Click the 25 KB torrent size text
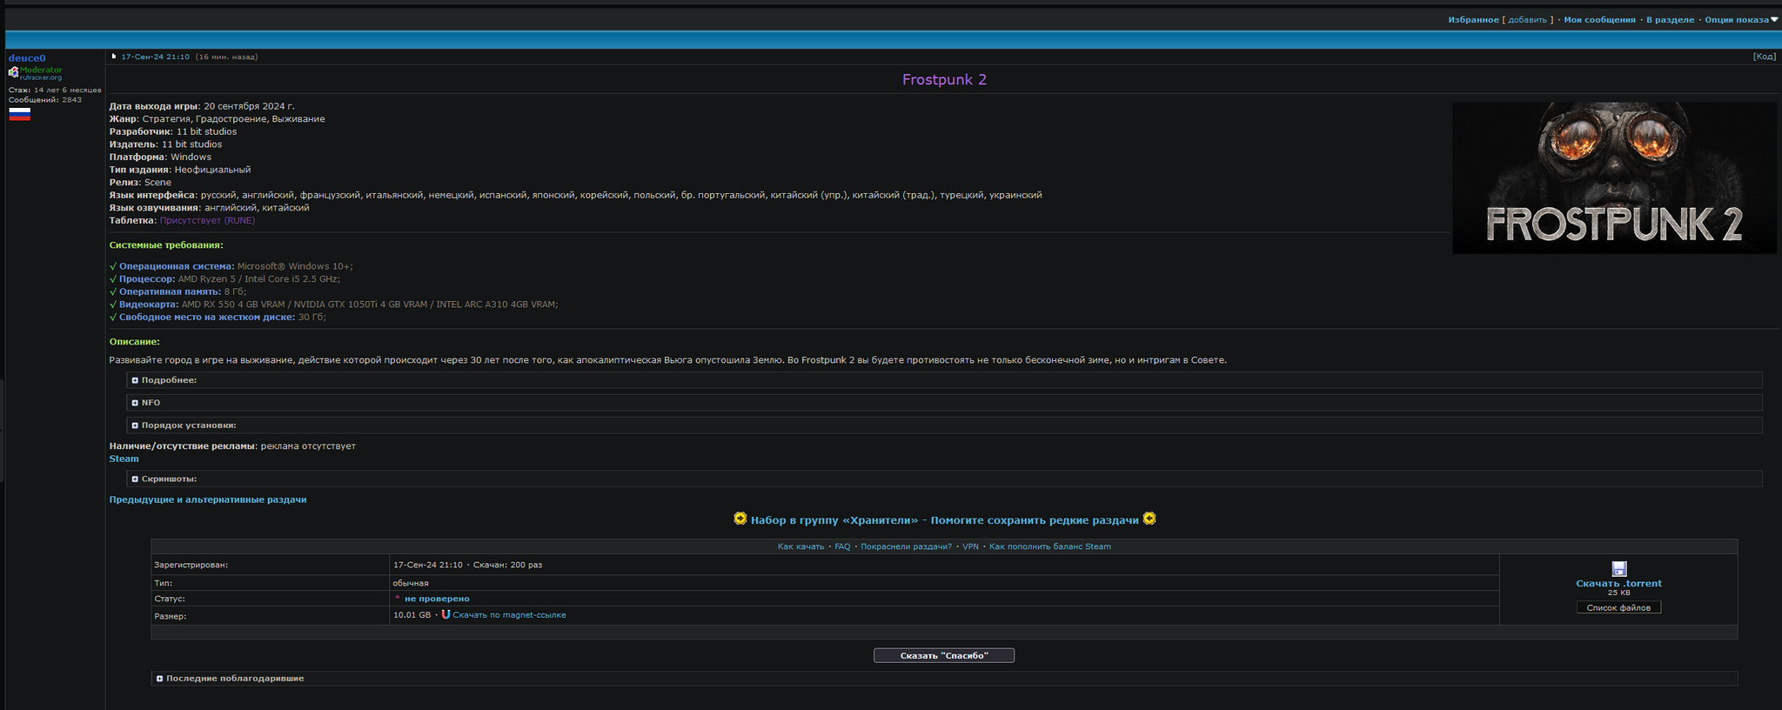 click(1618, 593)
